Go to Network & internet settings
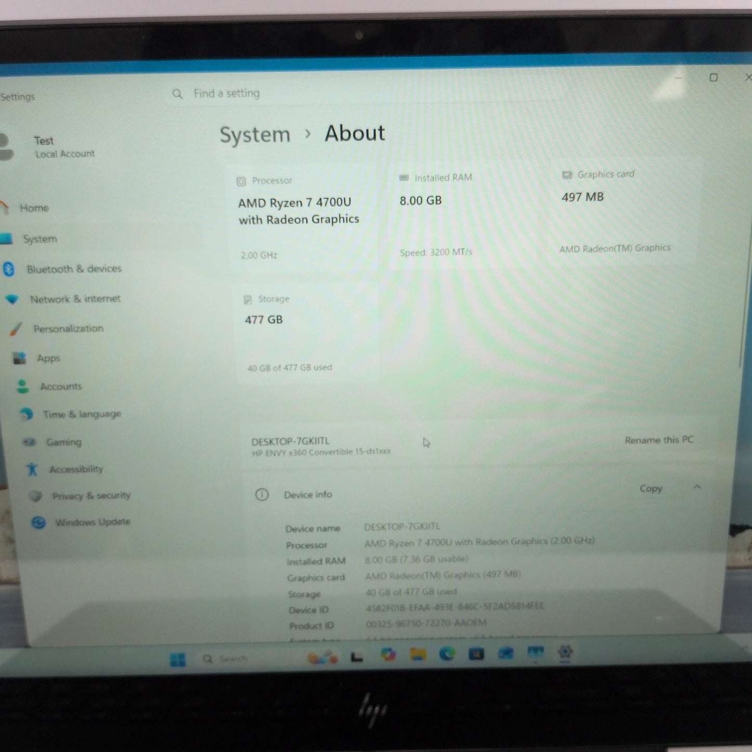 click(x=75, y=299)
